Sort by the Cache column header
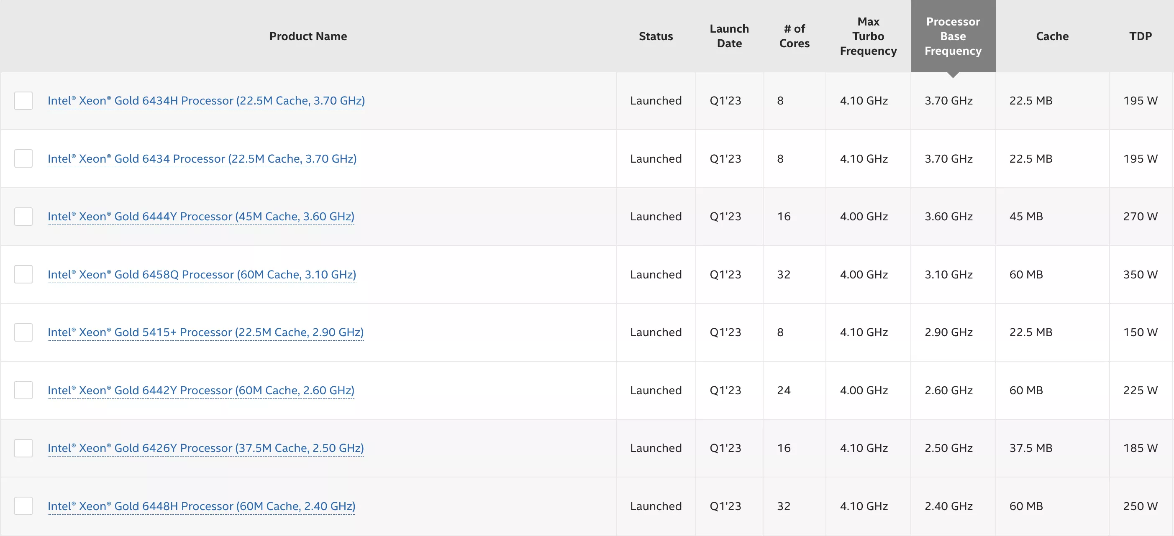 (1051, 36)
